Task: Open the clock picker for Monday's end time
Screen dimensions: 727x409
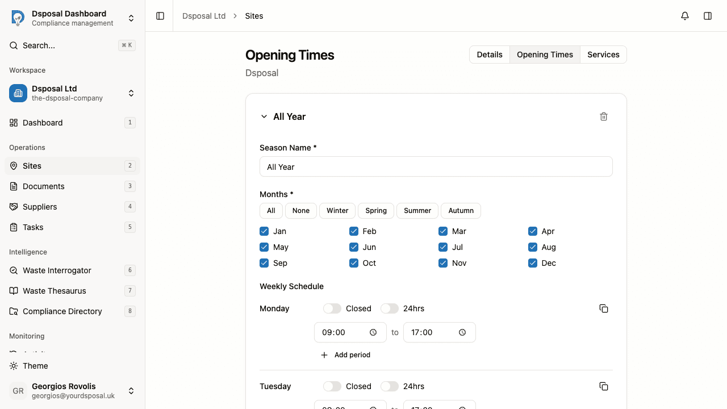Action: [462, 332]
